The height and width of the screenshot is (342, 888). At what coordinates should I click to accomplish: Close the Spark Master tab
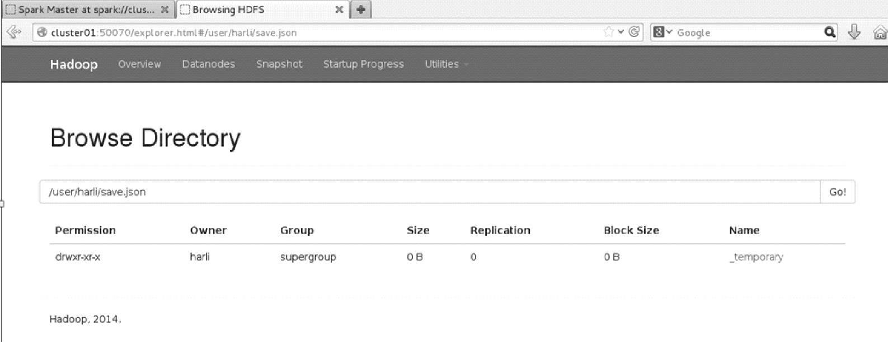point(165,9)
